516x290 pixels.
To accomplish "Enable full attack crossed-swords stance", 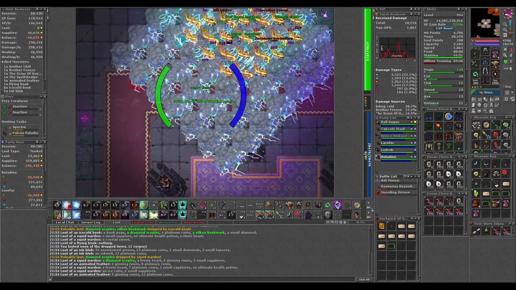I will [505, 49].
